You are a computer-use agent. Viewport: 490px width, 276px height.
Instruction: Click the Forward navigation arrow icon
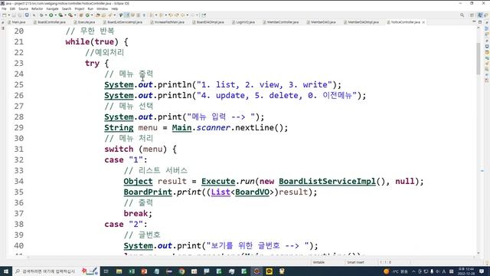point(192,15)
